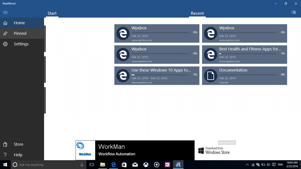
Task: Click the Tutorial label on Documentation tile
Action: pos(224,82)
